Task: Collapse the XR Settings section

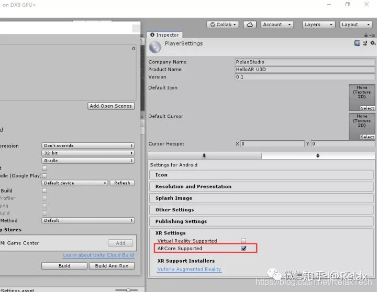Action: pyautogui.click(x=171, y=233)
